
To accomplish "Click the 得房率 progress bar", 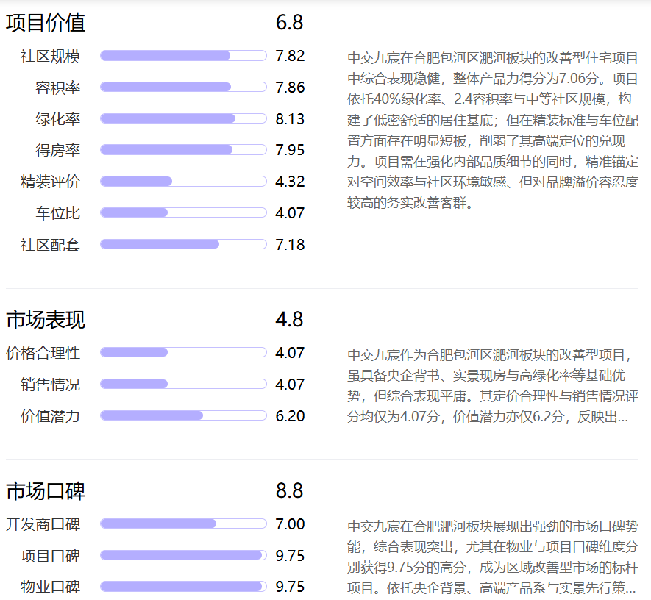I will coord(183,150).
